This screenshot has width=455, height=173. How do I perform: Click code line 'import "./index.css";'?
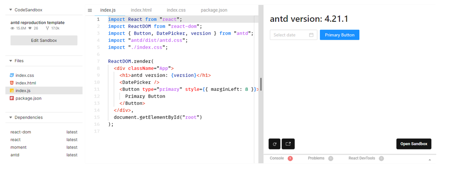[x=138, y=47]
